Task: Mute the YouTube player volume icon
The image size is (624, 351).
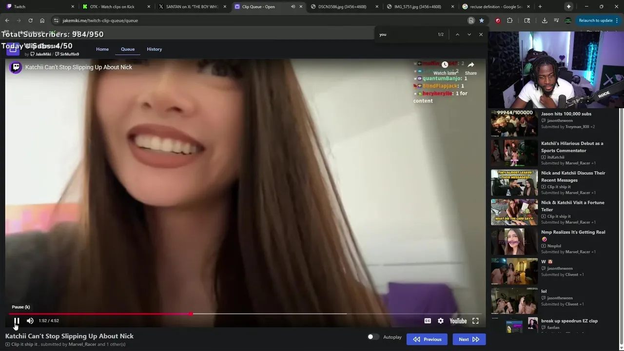Action: point(30,321)
